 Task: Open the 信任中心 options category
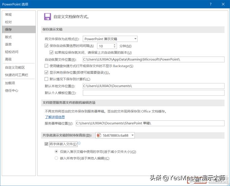19,90
